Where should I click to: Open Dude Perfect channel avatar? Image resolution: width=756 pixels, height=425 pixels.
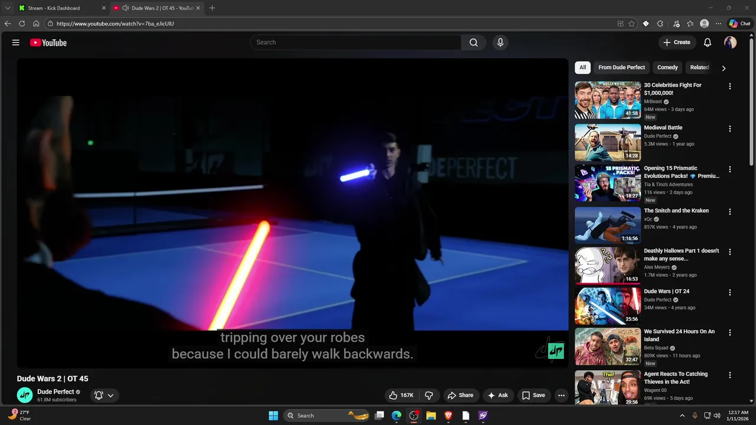click(25, 395)
